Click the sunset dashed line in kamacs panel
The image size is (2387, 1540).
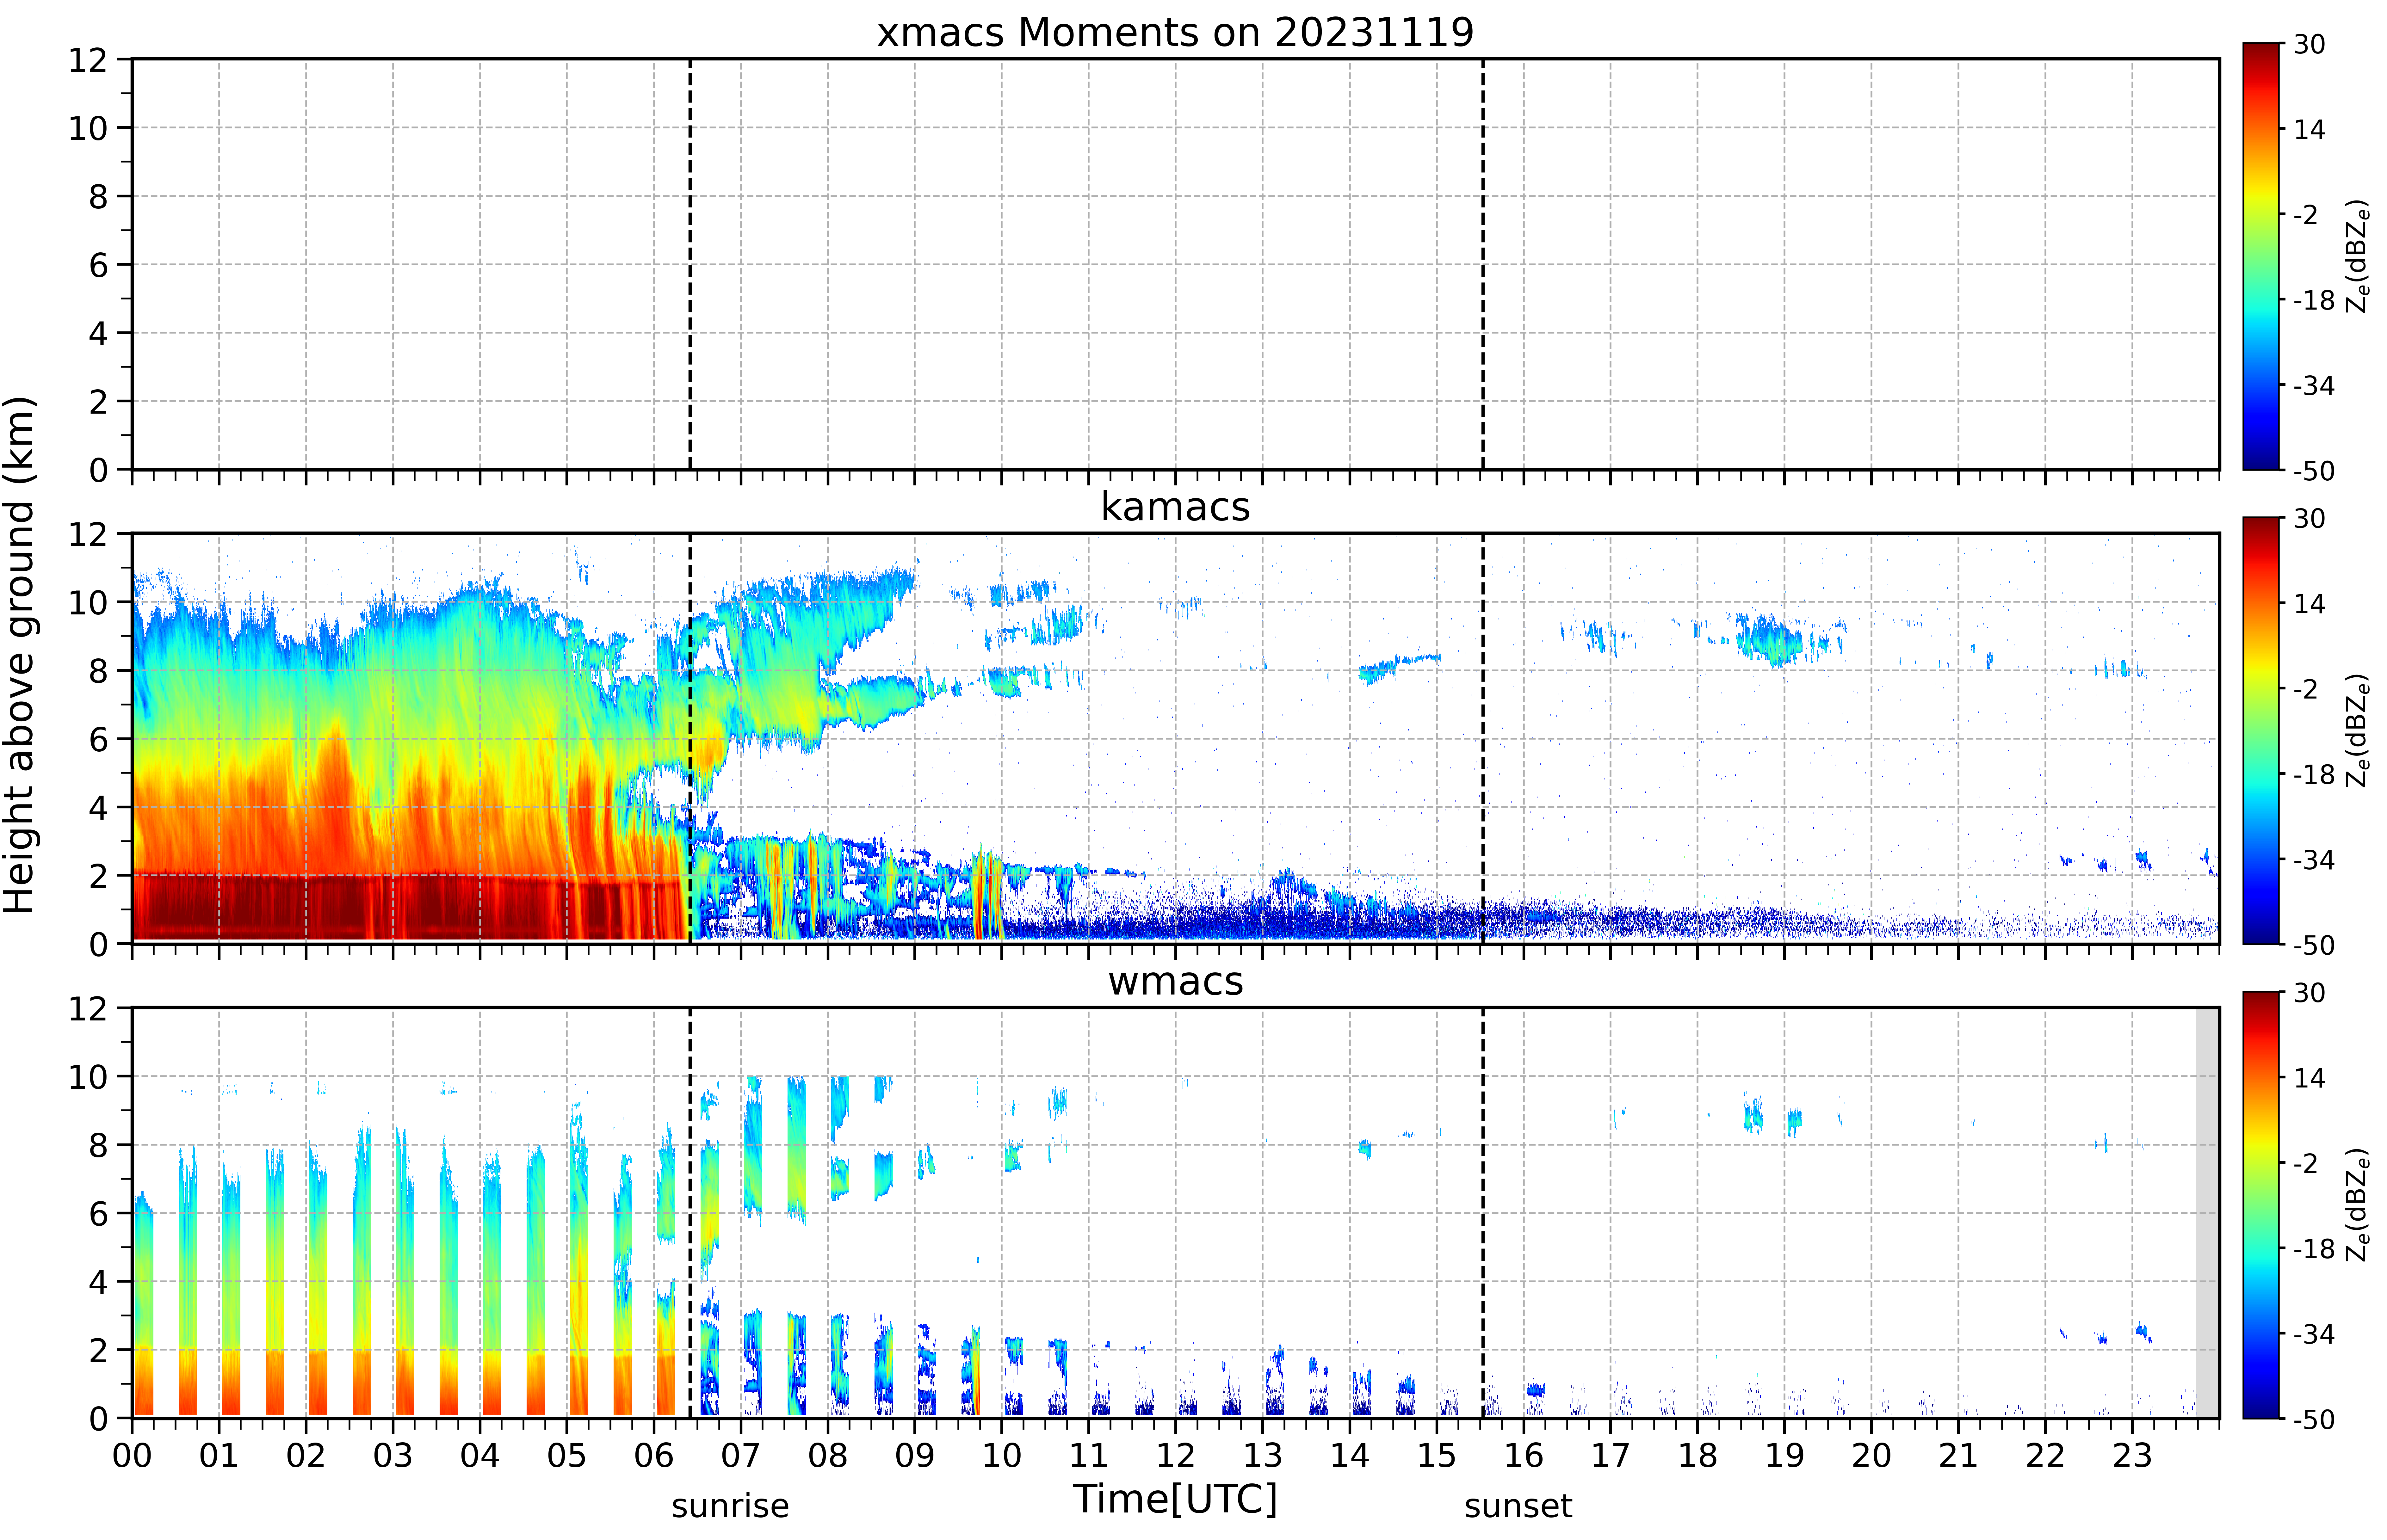point(1483,738)
